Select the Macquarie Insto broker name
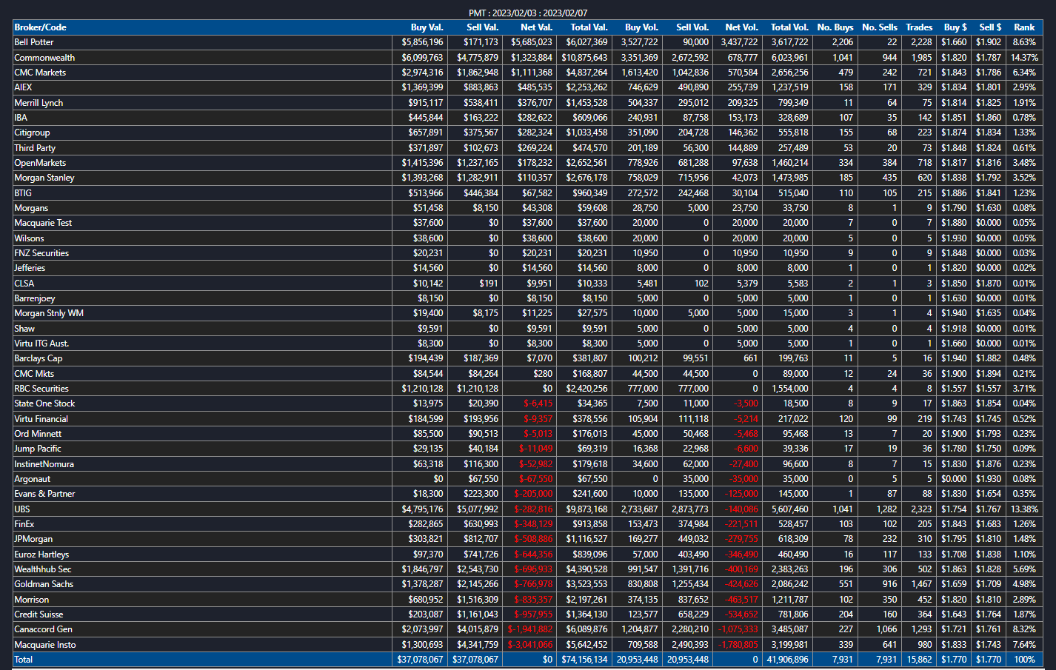This screenshot has width=1056, height=670. click(x=45, y=645)
